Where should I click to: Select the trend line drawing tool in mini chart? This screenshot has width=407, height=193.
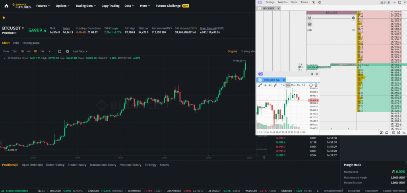(260, 85)
